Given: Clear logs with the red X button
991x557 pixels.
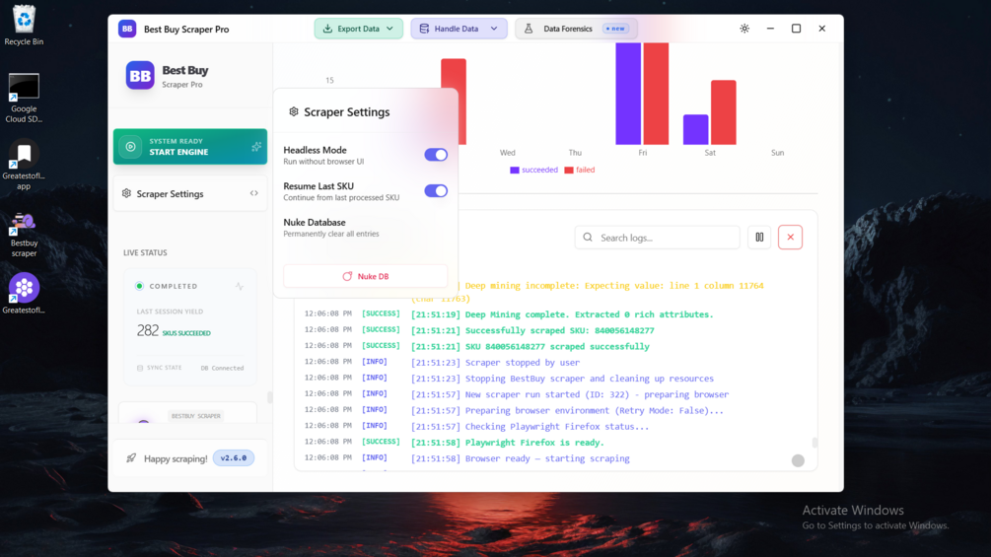Looking at the screenshot, I should [790, 238].
